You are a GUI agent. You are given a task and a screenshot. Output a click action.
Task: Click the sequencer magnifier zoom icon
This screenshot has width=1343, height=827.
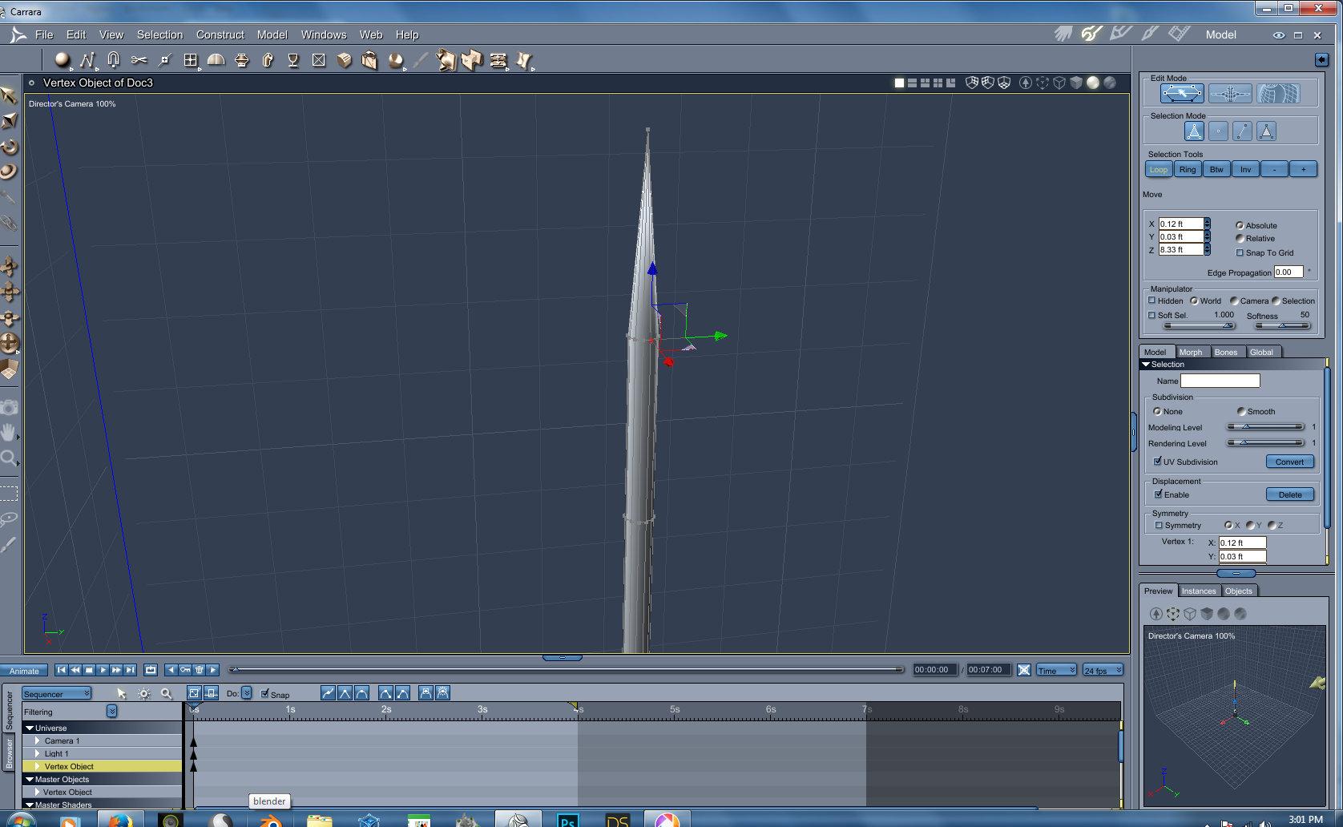click(167, 693)
